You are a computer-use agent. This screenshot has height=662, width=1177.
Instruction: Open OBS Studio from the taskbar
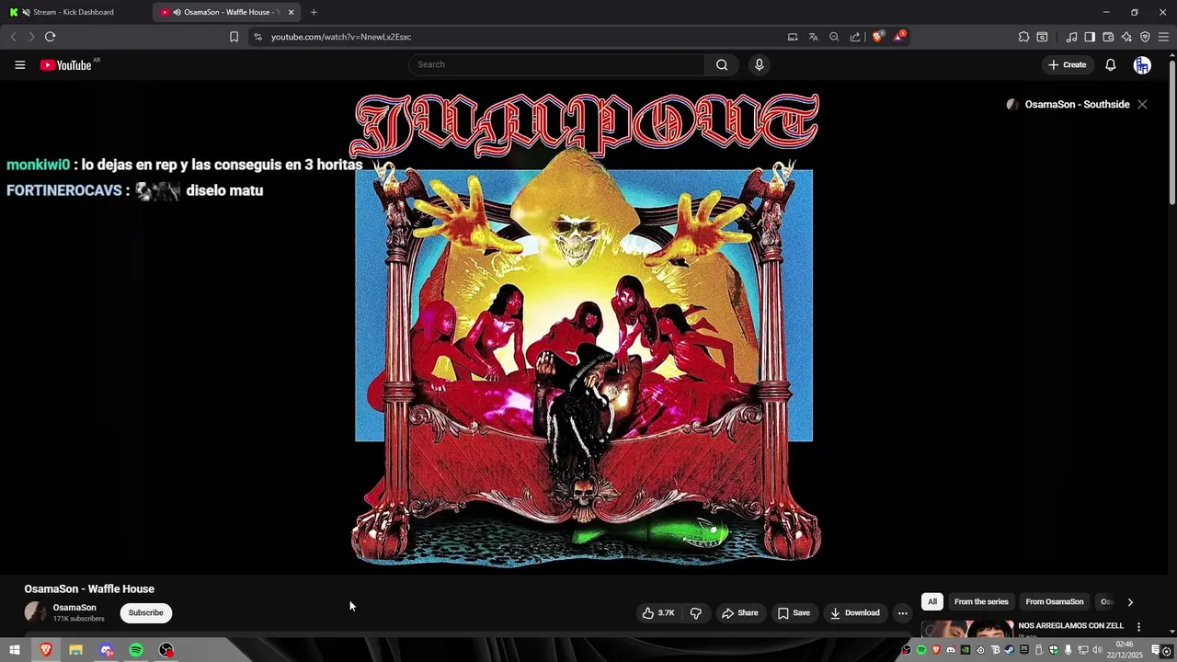pyautogui.click(x=166, y=650)
